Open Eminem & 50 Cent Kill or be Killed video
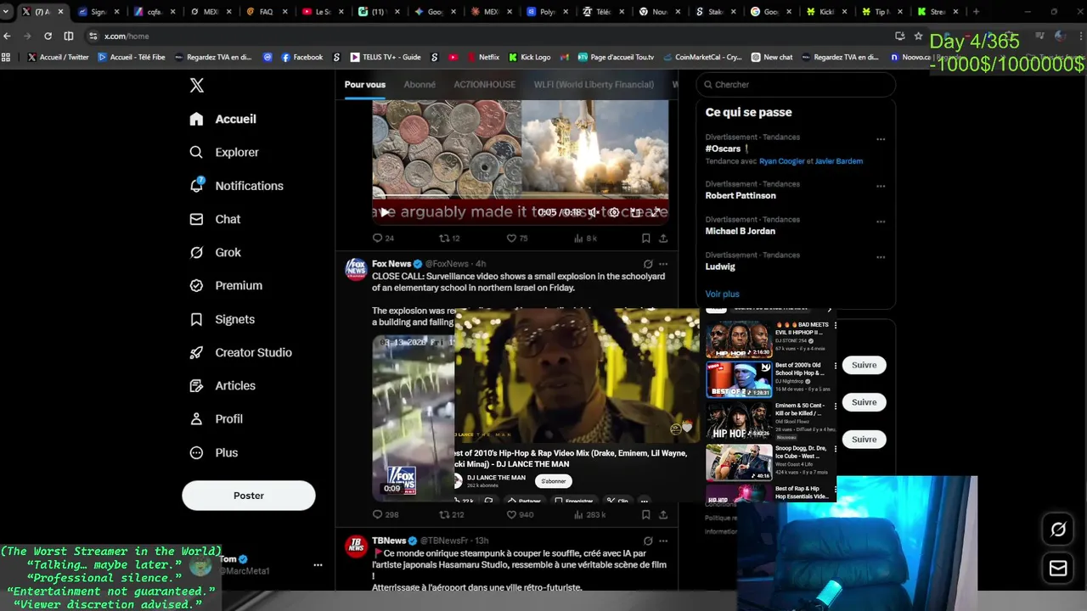 click(x=739, y=421)
